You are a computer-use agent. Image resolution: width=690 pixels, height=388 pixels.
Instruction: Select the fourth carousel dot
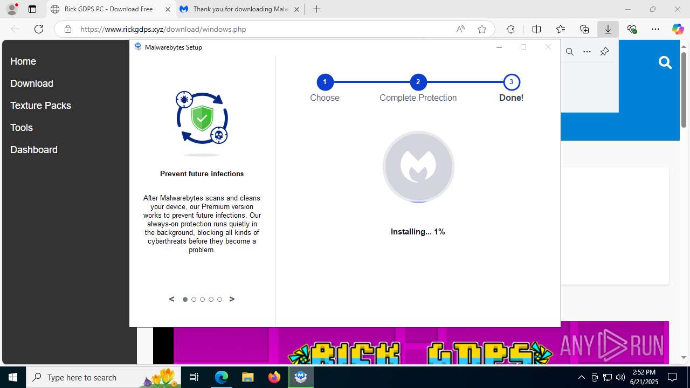tap(211, 300)
